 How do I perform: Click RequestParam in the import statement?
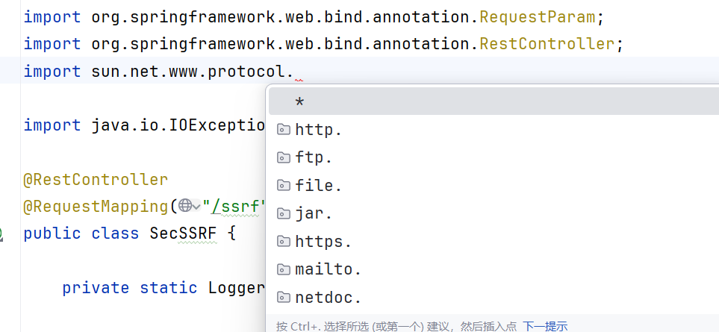[x=526, y=16]
